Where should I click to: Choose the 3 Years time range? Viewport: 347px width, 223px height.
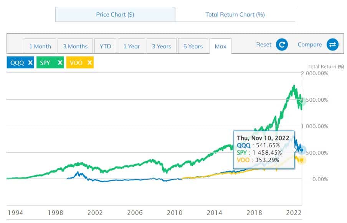coord(161,46)
